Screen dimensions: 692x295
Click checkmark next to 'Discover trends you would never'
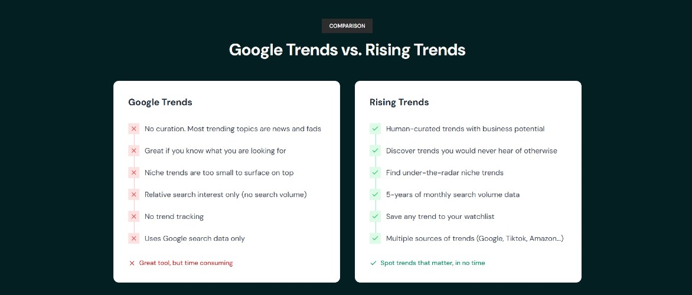[x=375, y=151]
